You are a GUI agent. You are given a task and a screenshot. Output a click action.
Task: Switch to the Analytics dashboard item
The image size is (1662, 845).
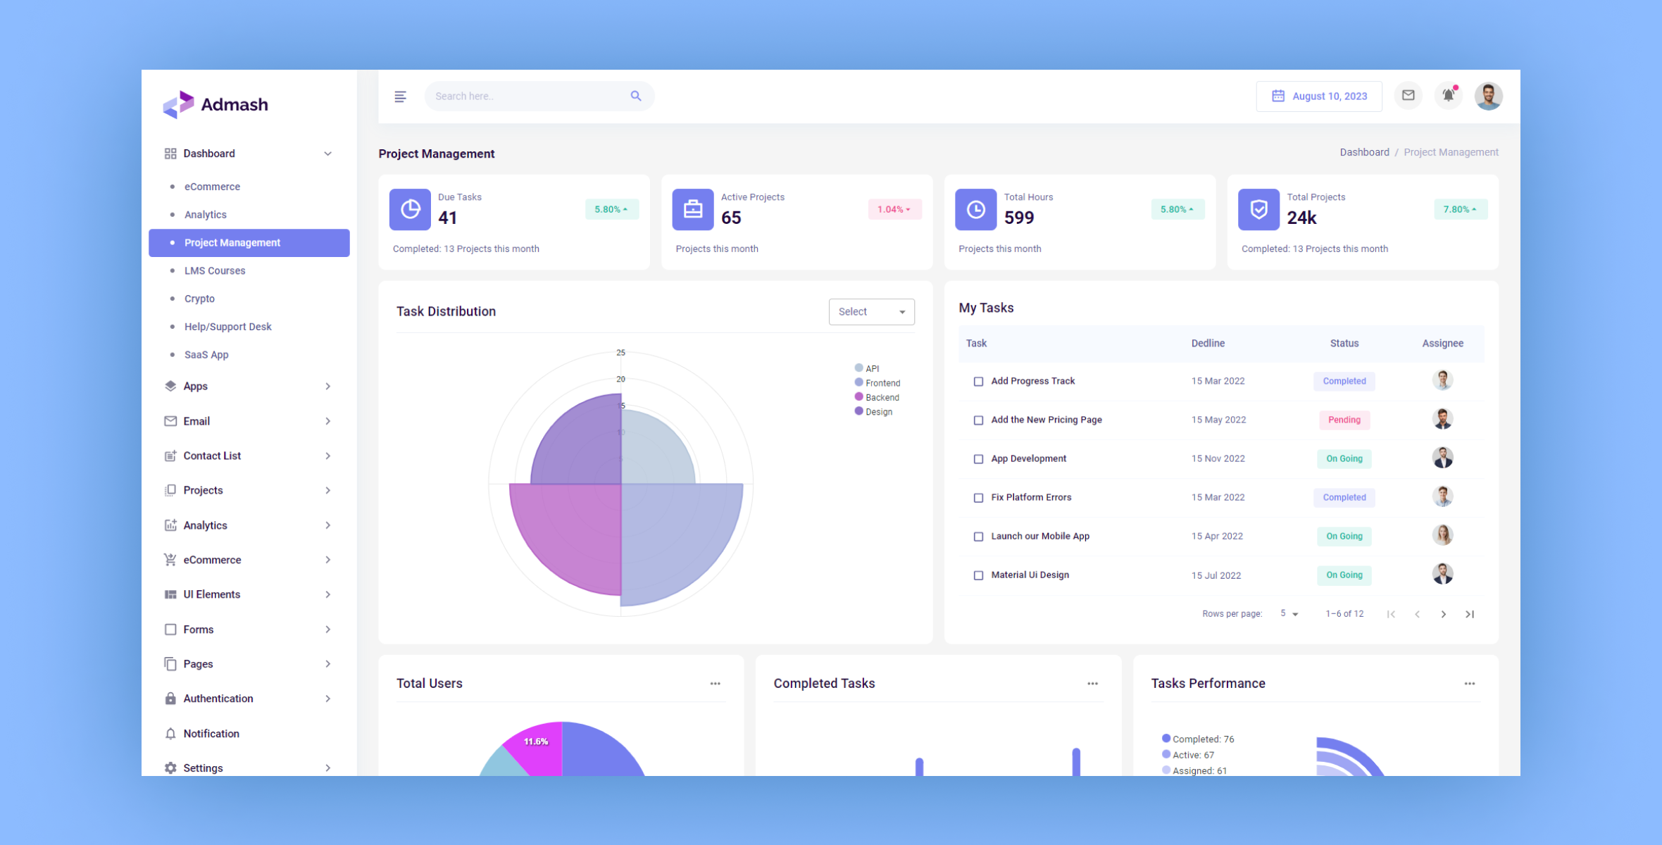click(x=205, y=214)
